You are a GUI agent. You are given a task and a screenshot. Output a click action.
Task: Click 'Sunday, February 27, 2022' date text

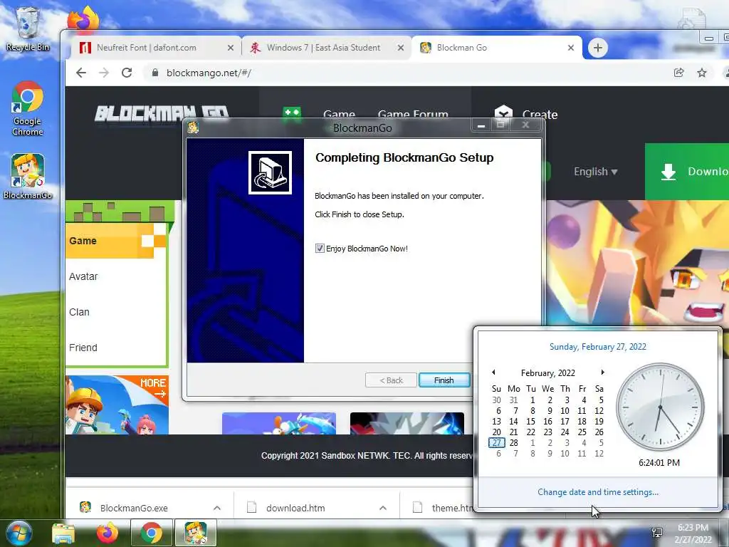coord(598,347)
